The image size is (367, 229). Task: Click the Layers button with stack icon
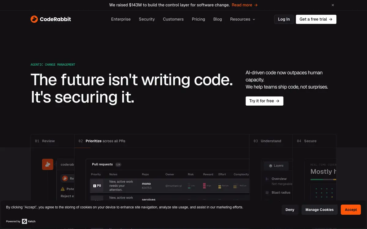click(276, 166)
